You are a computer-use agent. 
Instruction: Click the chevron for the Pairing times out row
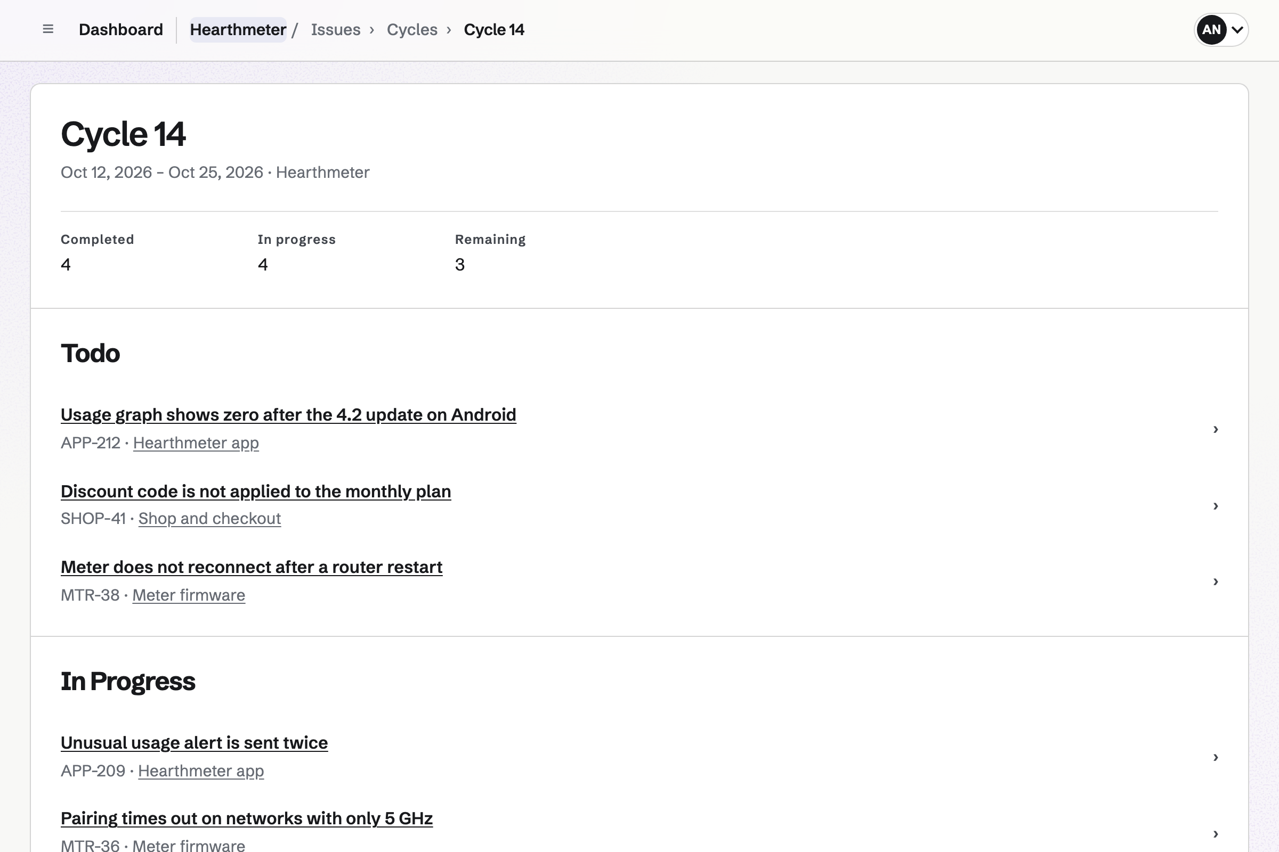tap(1216, 833)
